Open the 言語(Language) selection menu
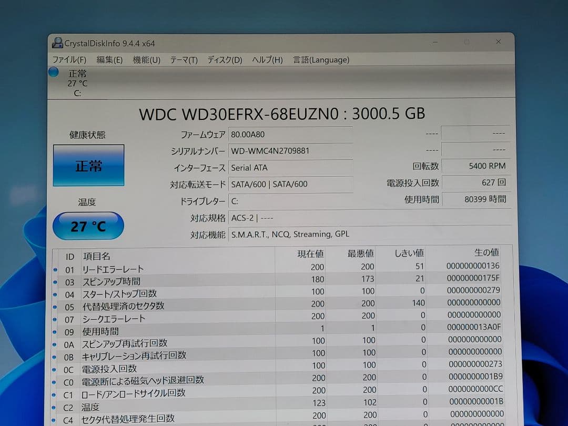 321,59
